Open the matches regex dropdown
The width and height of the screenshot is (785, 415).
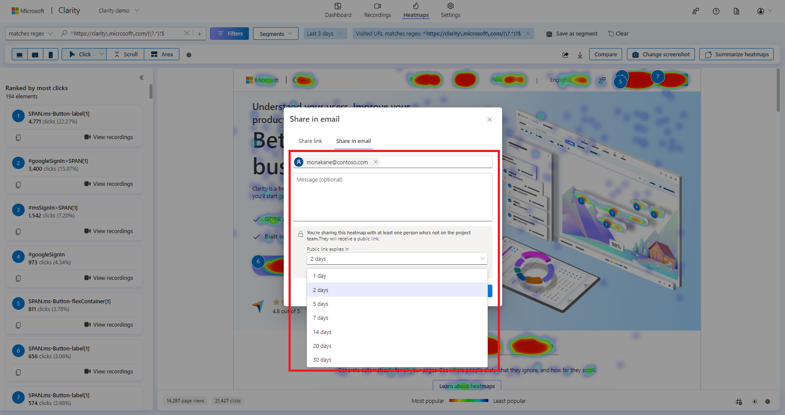[30, 33]
